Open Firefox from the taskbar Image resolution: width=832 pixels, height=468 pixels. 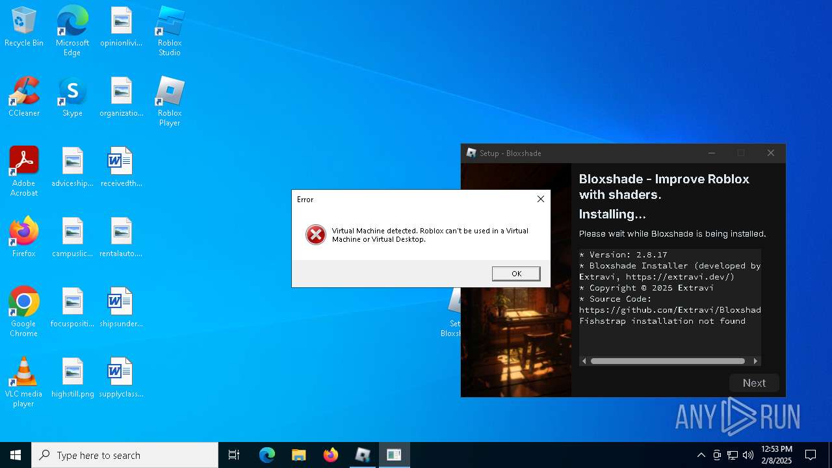click(x=331, y=455)
